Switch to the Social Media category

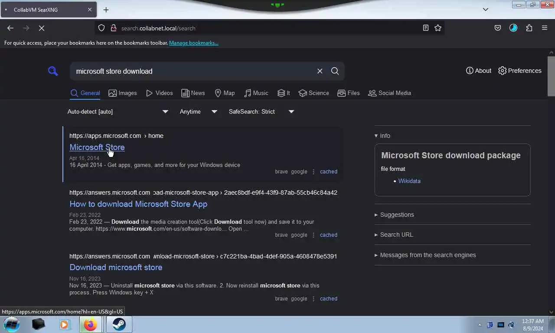pyautogui.click(x=389, y=93)
